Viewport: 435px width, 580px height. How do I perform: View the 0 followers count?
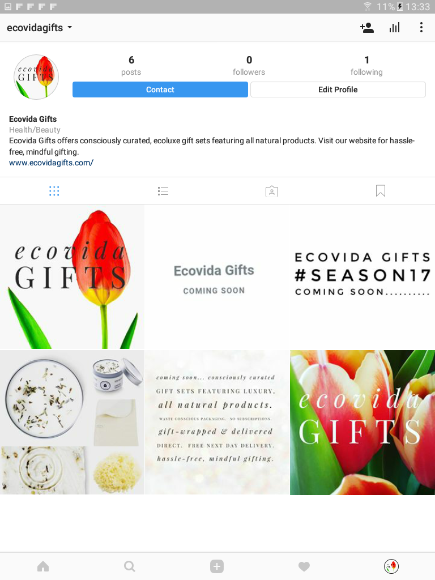[249, 65]
